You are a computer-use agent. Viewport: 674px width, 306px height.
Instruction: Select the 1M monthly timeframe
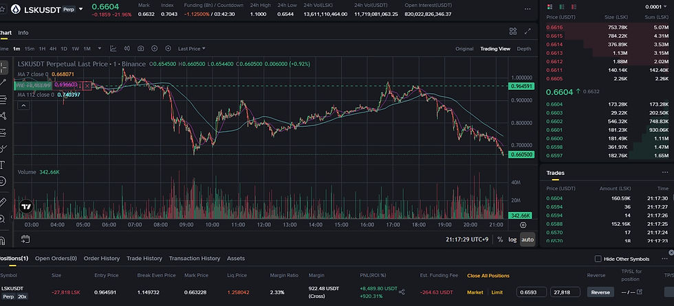[87, 49]
